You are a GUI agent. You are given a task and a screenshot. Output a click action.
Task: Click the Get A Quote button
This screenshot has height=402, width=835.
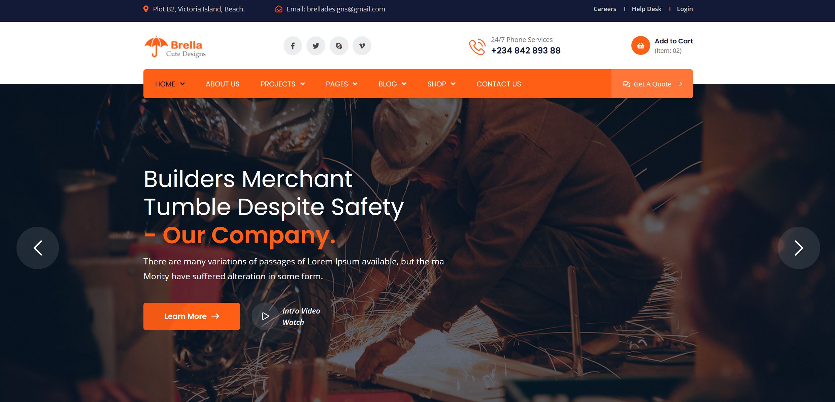[652, 84]
